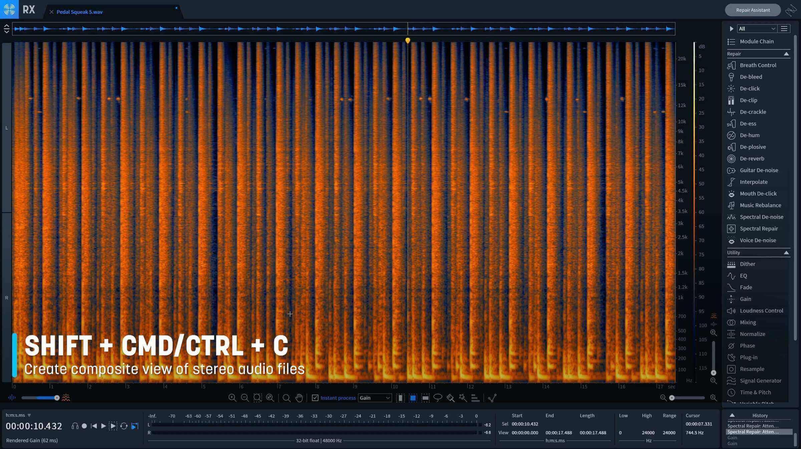Select the Frequency selection tool
The height and width of the screenshot is (449, 801).
425,398
